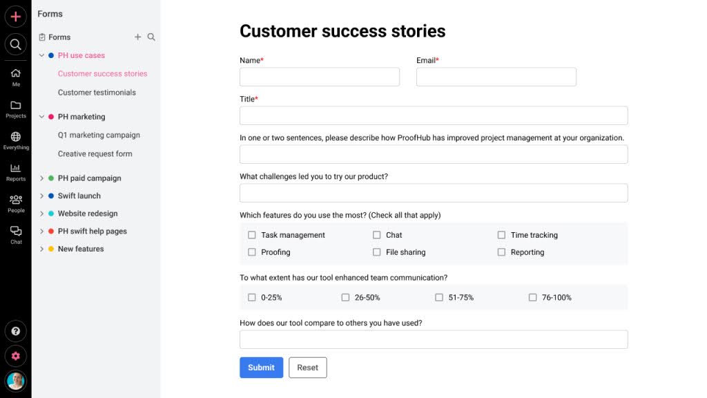Select the People icon
Image resolution: width=707 pixels, height=398 pixels.
[x=15, y=200]
